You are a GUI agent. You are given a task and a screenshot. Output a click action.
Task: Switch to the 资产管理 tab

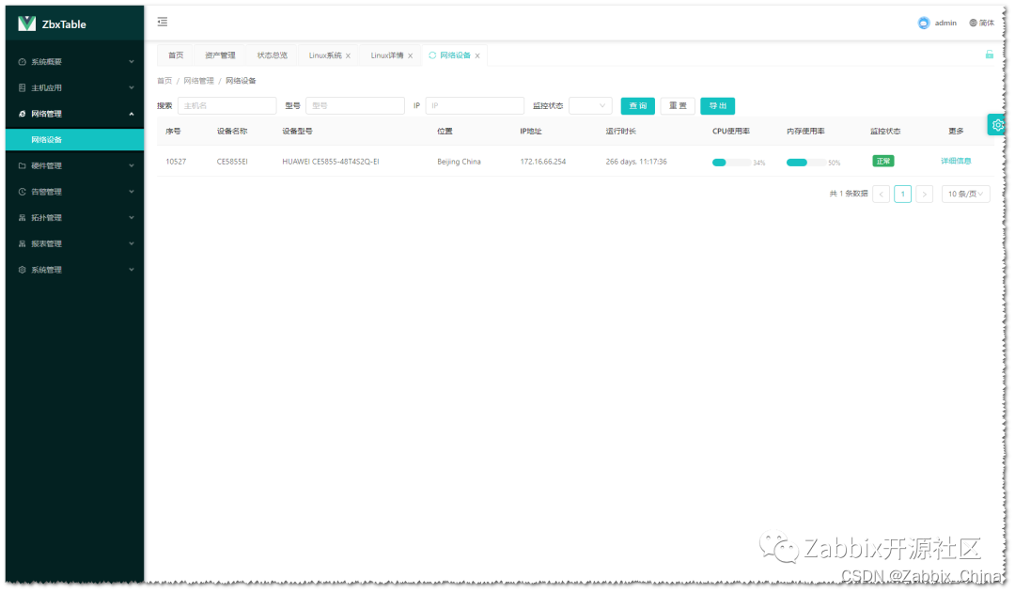tap(220, 54)
